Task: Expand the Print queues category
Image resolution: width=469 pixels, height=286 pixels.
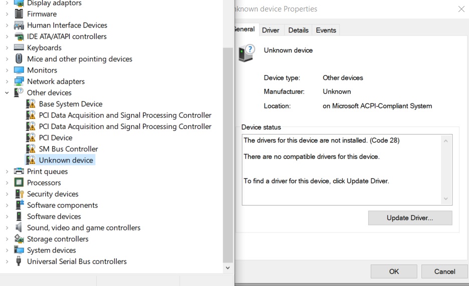Action: pos(7,171)
